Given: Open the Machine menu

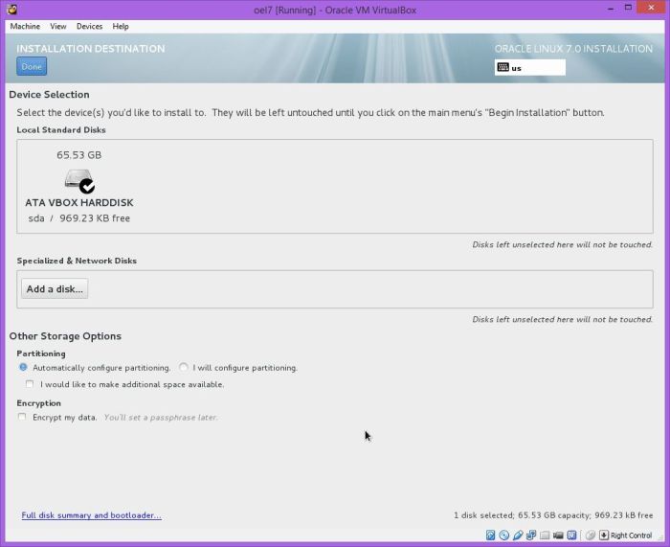Looking at the screenshot, I should pyautogui.click(x=25, y=27).
